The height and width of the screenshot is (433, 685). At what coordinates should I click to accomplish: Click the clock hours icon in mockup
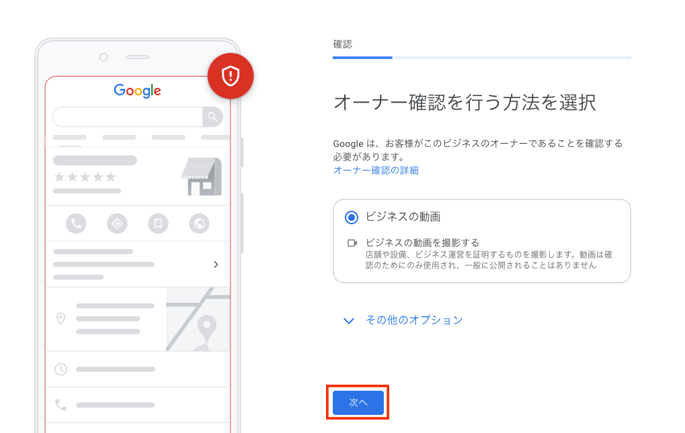[61, 369]
